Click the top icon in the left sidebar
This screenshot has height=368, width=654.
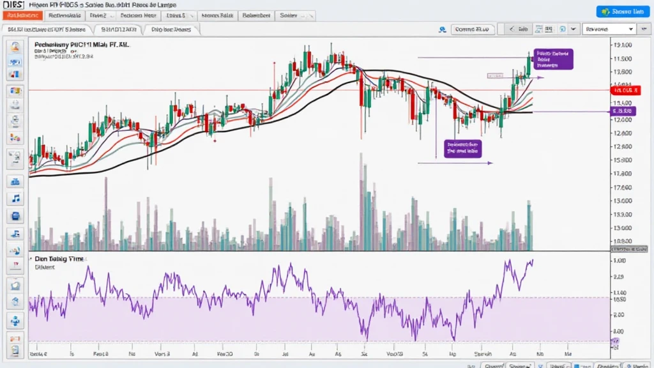[15, 46]
